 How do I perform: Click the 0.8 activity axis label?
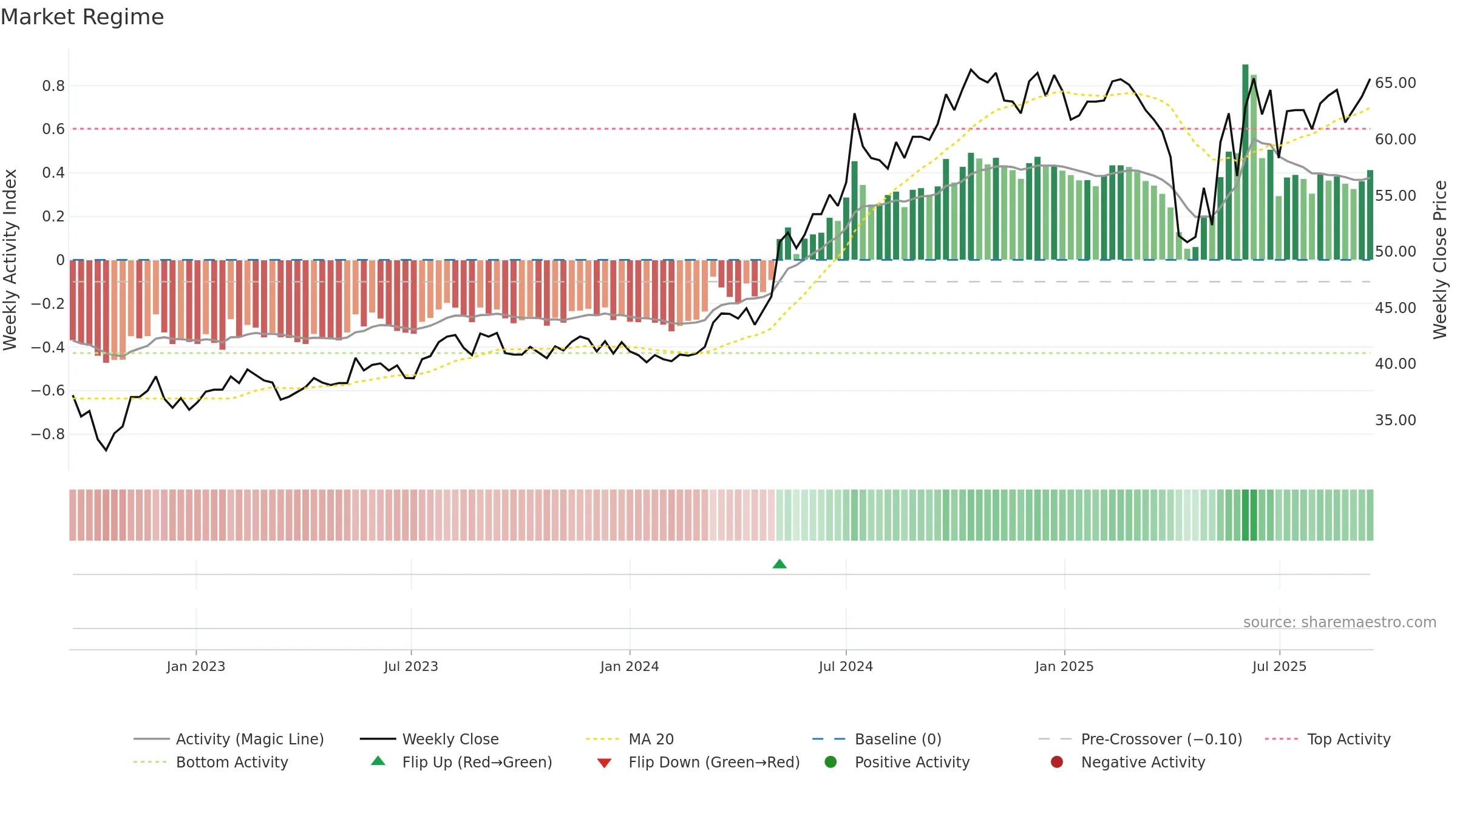pos(53,86)
